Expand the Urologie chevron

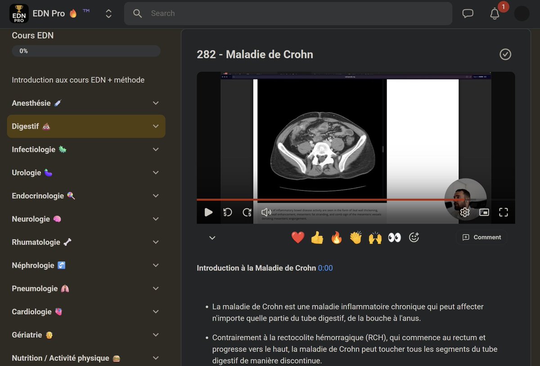[156, 173]
